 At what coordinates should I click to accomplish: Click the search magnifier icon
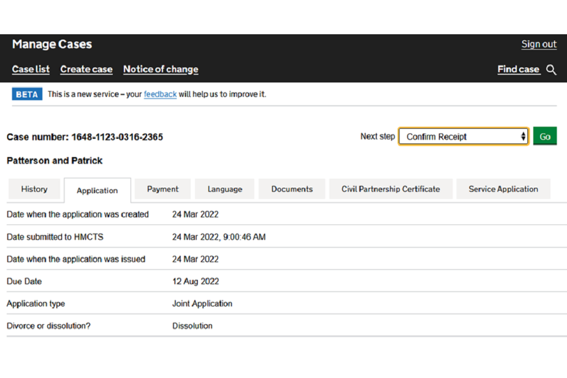click(x=551, y=70)
